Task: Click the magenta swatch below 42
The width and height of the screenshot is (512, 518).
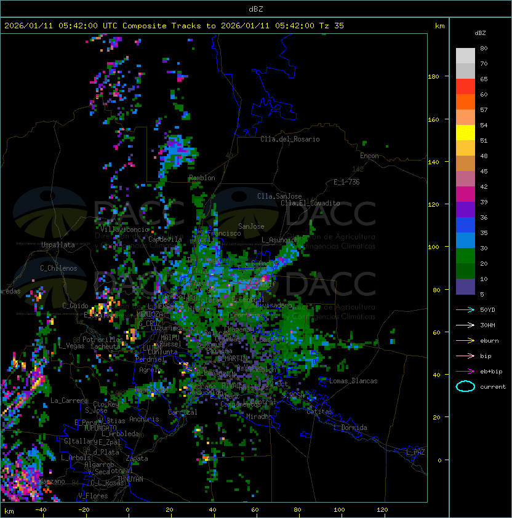Action: pyautogui.click(x=465, y=194)
